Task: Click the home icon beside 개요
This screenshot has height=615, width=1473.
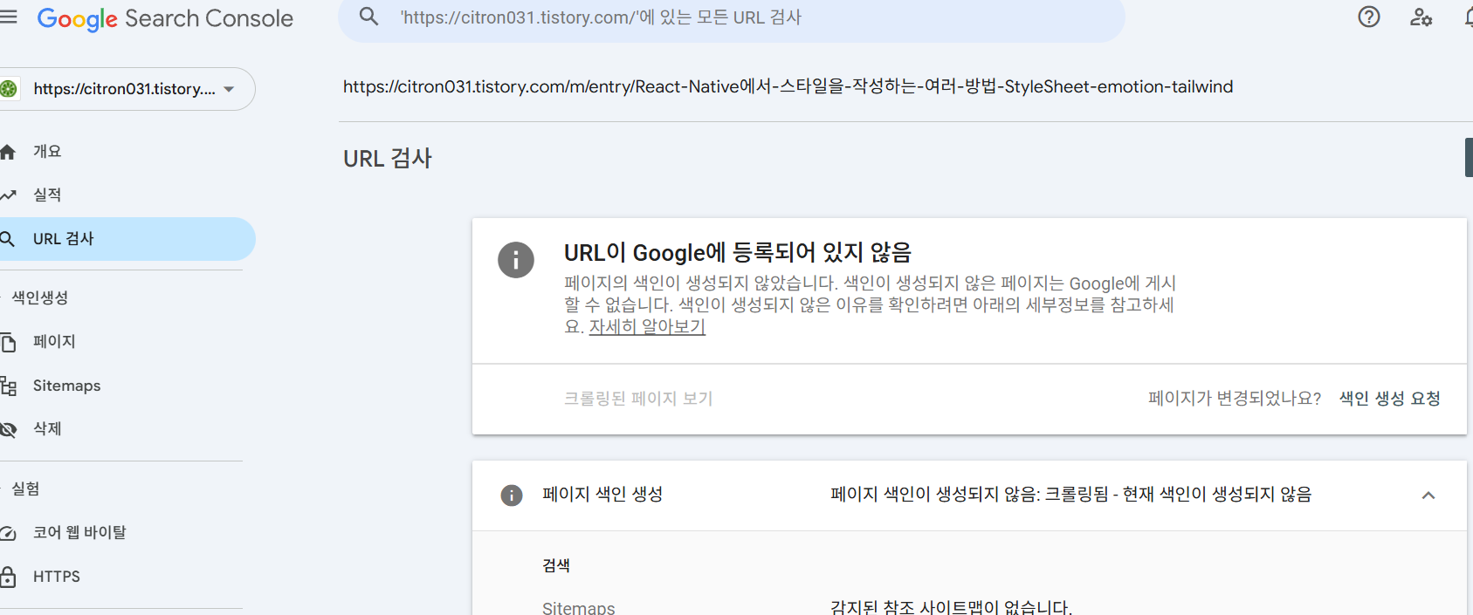Action: (8, 152)
